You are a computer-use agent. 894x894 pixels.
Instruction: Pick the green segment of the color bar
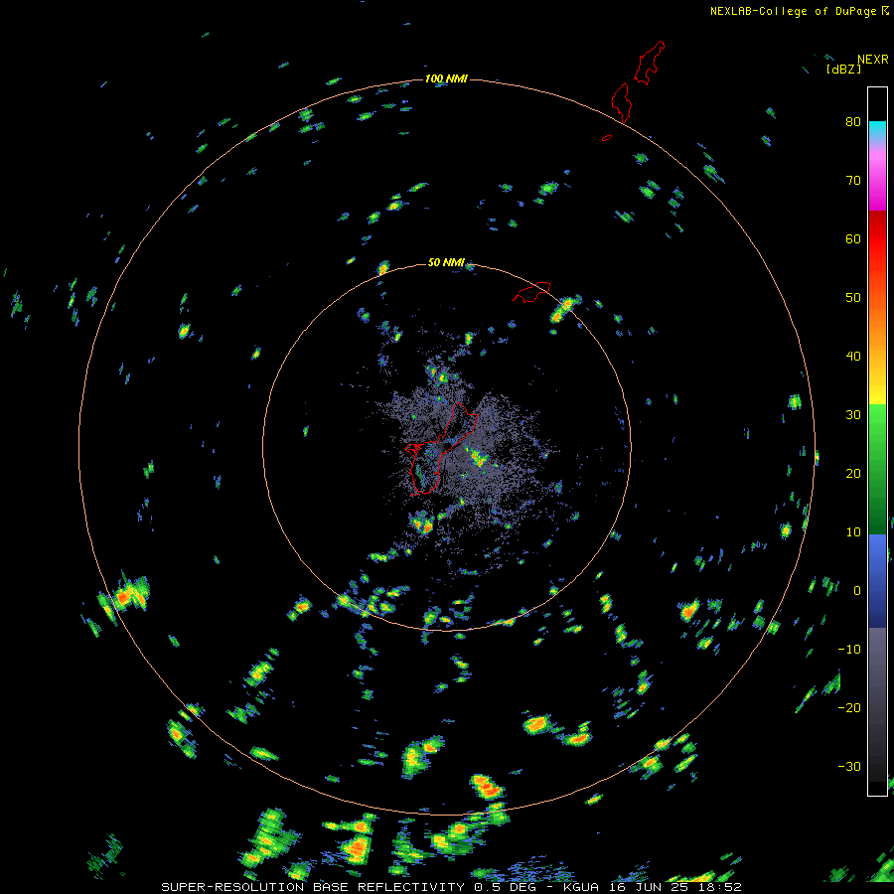point(877,469)
